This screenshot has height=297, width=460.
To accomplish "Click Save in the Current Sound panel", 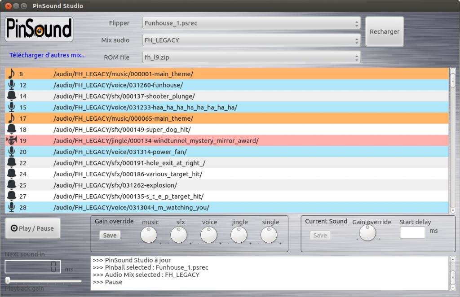I will click(320, 235).
